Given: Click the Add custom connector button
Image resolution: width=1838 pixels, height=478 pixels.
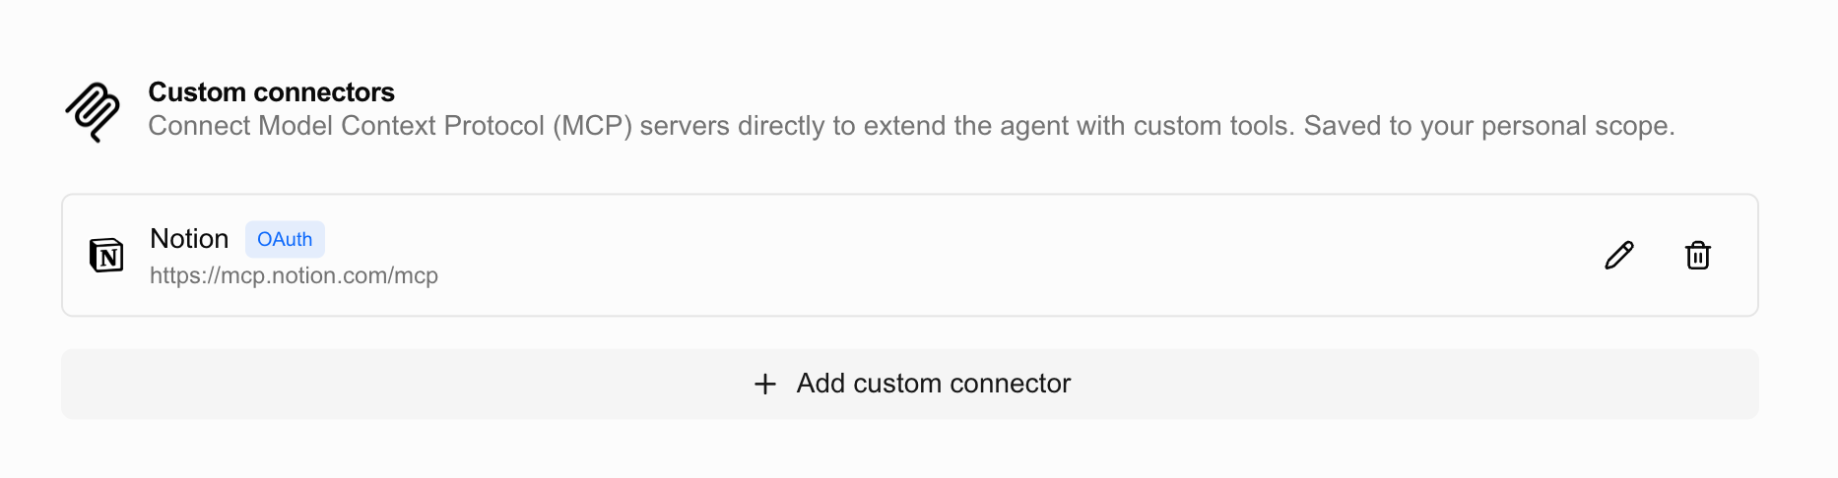Looking at the screenshot, I should point(910,384).
